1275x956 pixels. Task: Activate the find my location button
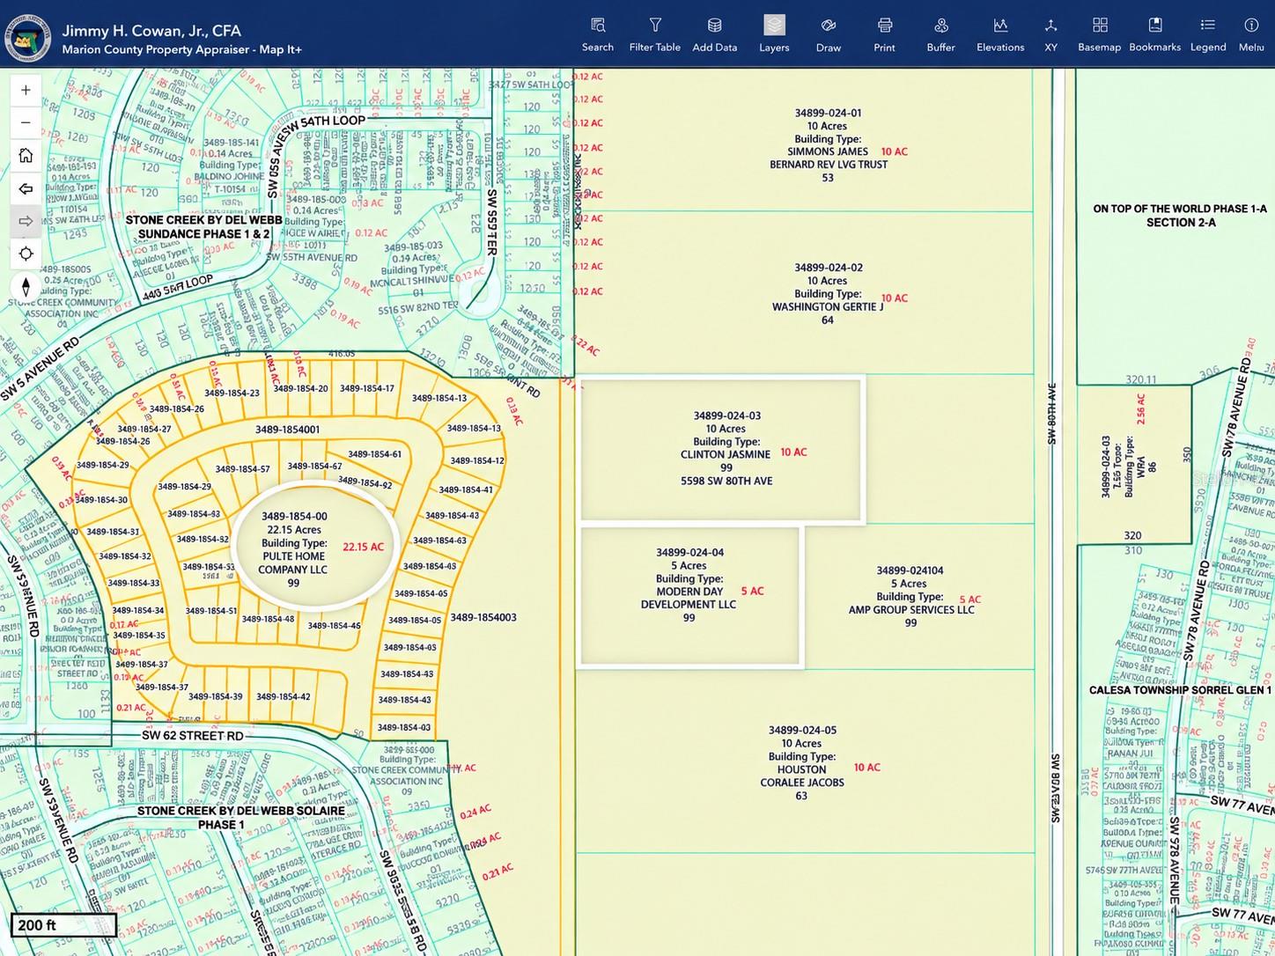(26, 254)
